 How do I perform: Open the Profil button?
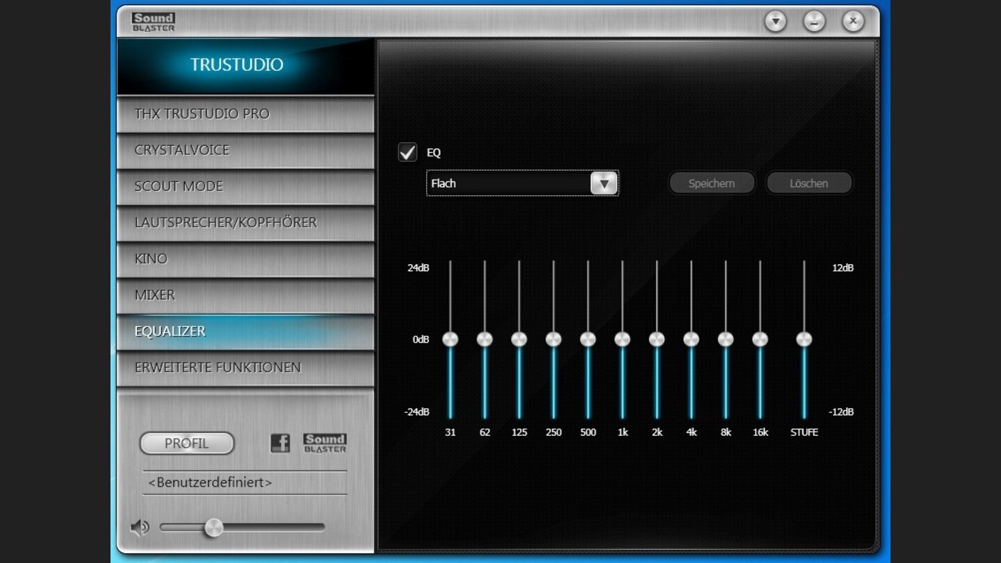pyautogui.click(x=187, y=443)
